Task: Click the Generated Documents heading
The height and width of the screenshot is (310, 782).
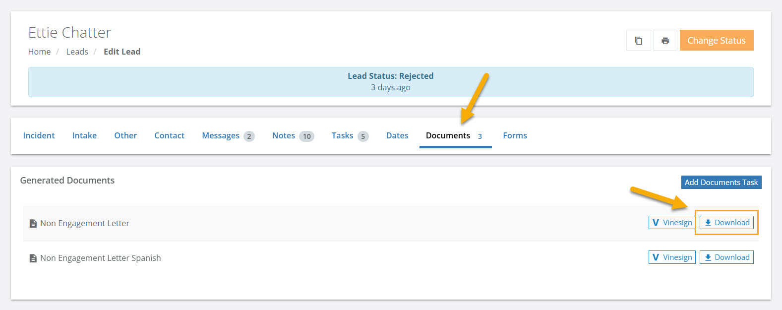Action: pos(67,181)
